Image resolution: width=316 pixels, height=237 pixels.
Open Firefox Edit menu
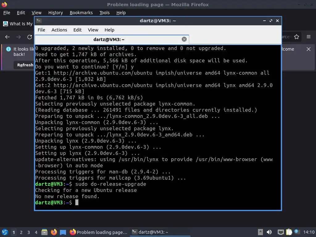(x=21, y=13)
